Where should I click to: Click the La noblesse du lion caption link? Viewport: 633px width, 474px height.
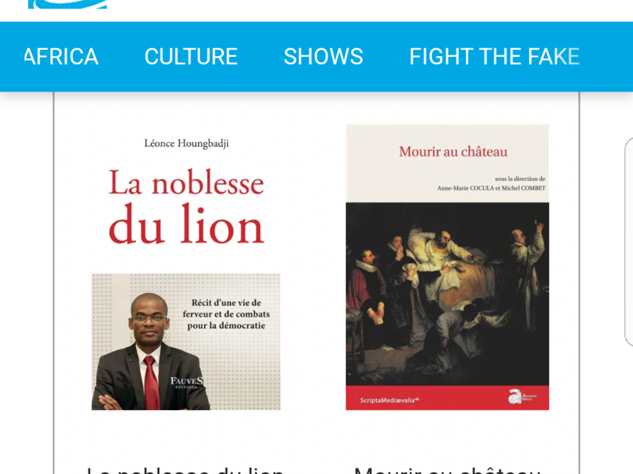[x=186, y=470]
